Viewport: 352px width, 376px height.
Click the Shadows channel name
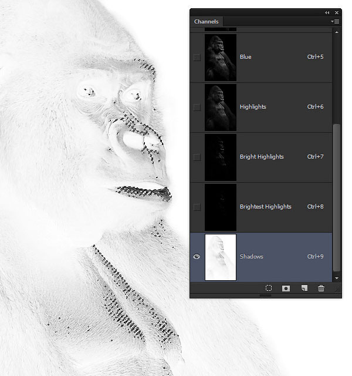coord(252,257)
